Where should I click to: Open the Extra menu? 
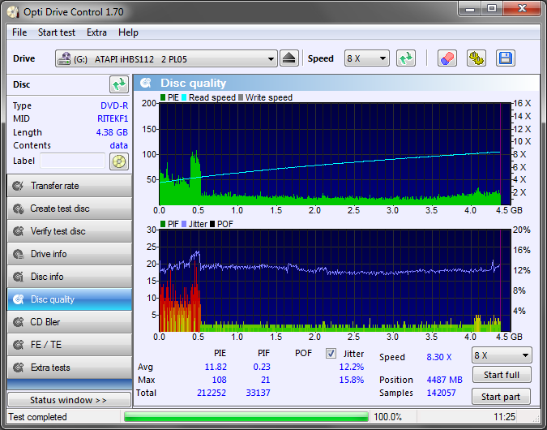click(96, 32)
